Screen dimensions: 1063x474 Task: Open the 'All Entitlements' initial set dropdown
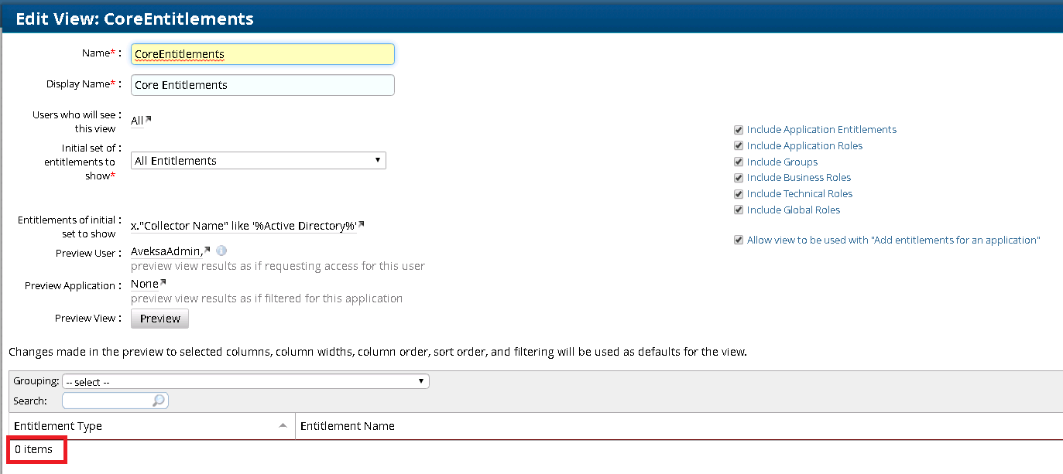click(x=258, y=161)
